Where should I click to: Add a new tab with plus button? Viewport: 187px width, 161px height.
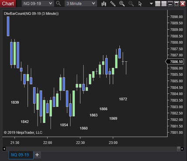(x=37, y=155)
